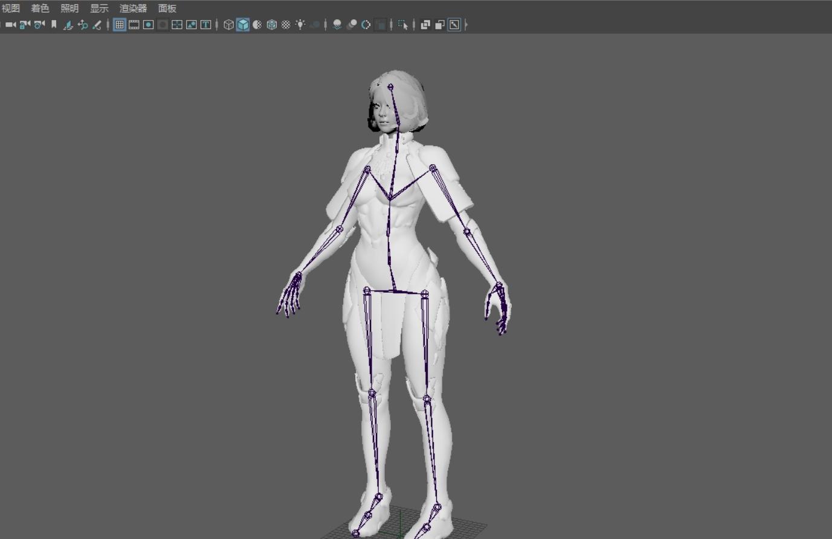This screenshot has height=539, width=832.
Task: Toggle X-Ray Joints display
Action: tap(454, 25)
